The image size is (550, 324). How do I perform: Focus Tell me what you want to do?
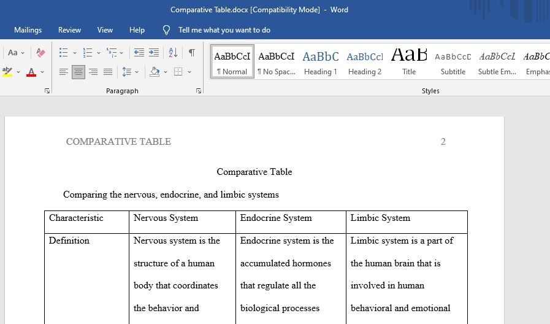tap(224, 30)
